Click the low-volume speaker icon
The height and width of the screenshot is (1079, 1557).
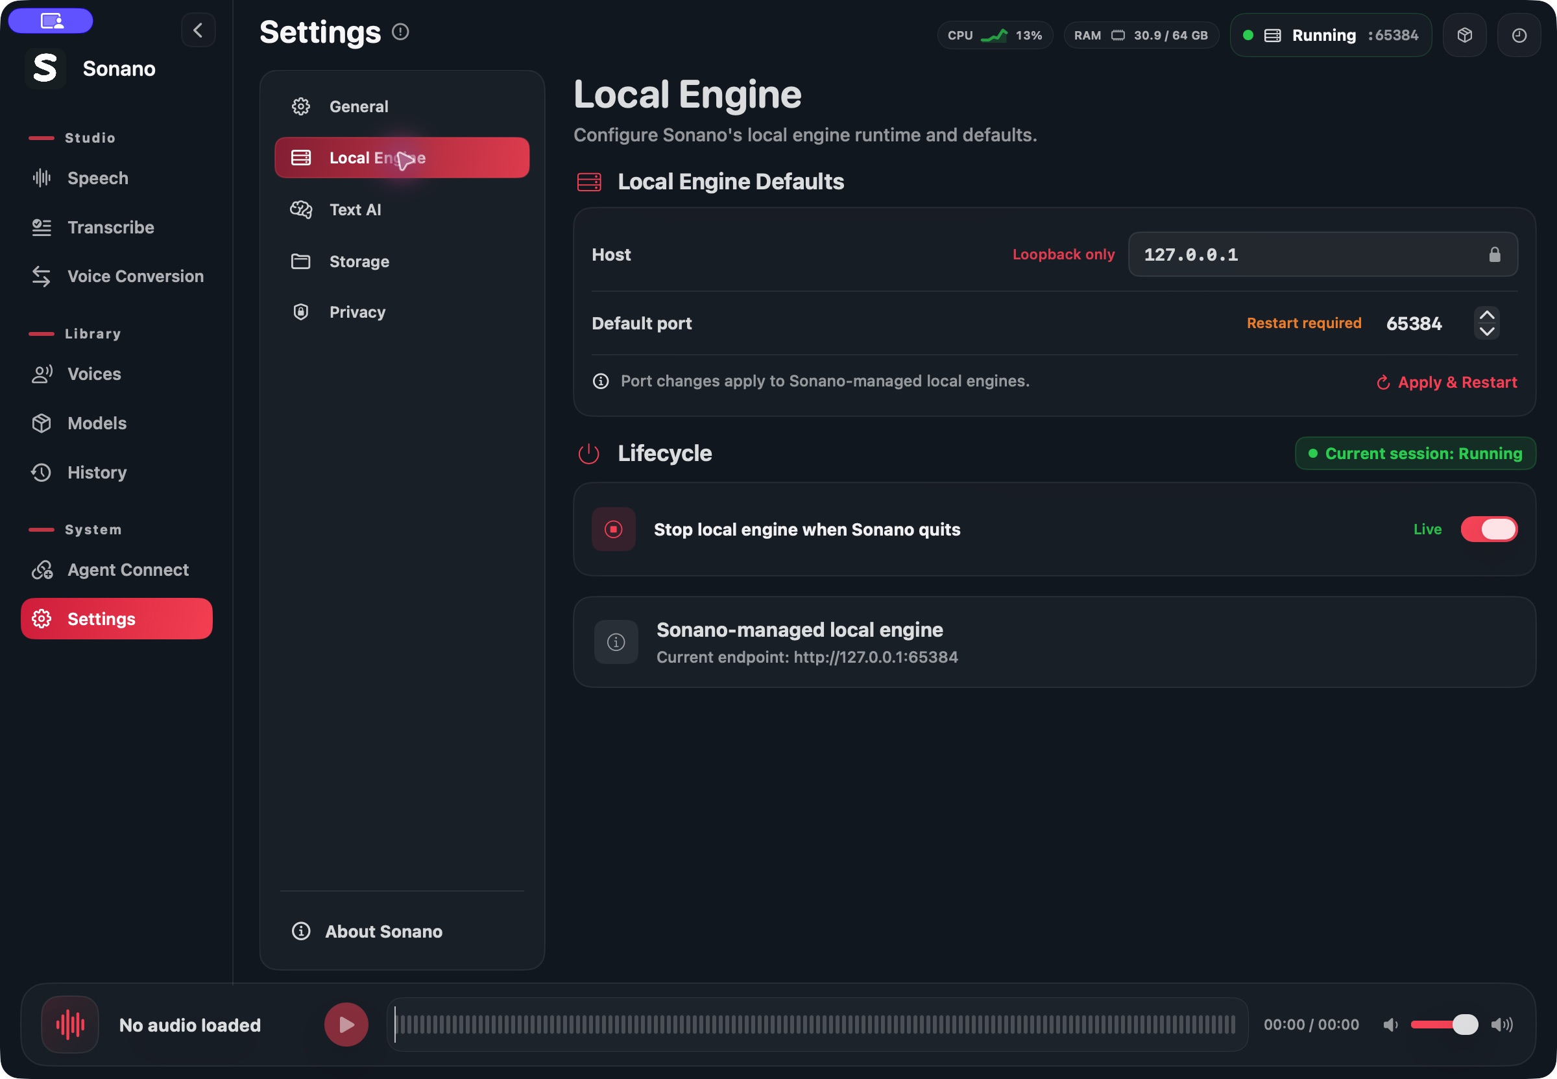coord(1390,1025)
